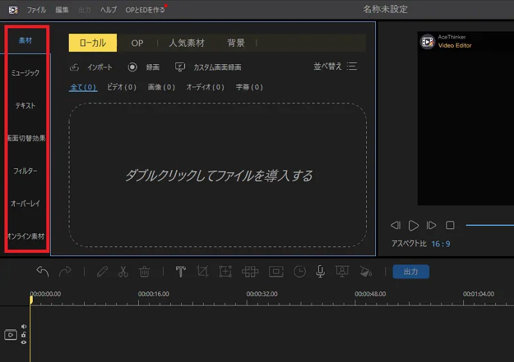Click the zoom/focus frame tool icon

226,271
